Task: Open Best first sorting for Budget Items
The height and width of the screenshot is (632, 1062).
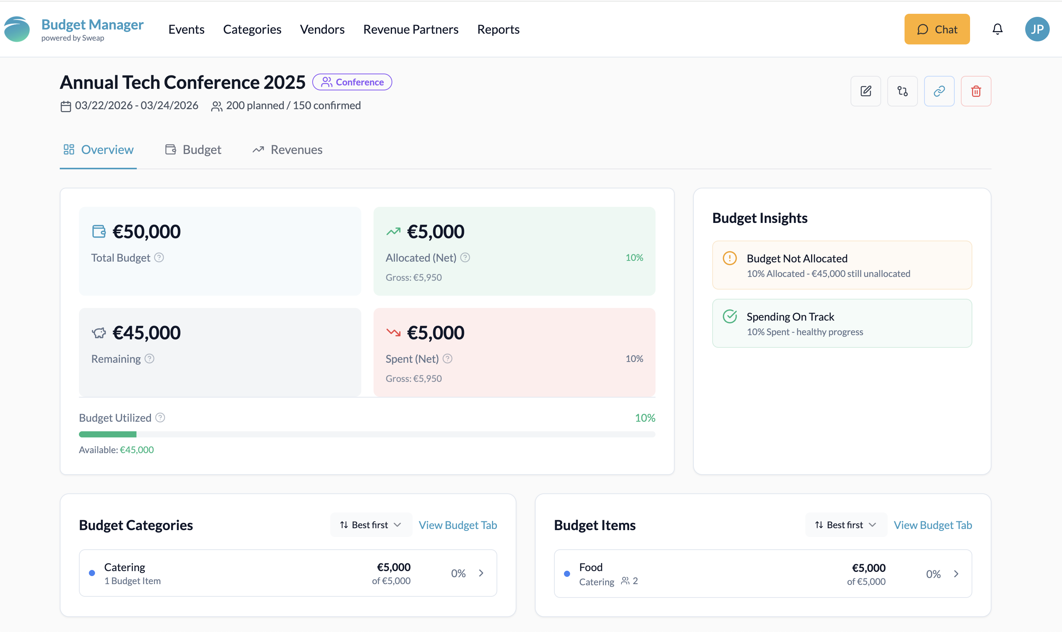Action: tap(845, 525)
